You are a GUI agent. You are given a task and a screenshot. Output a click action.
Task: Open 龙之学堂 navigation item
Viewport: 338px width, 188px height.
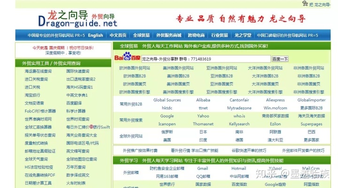(243, 35)
